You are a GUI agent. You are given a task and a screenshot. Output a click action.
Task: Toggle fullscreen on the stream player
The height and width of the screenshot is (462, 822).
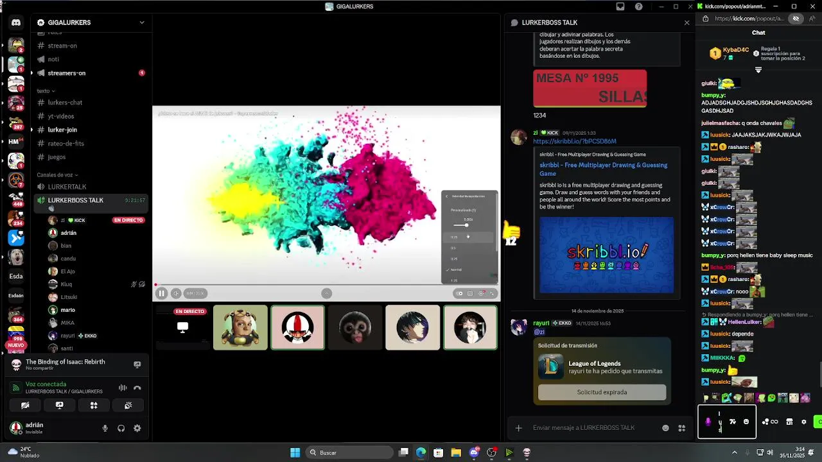(x=493, y=293)
